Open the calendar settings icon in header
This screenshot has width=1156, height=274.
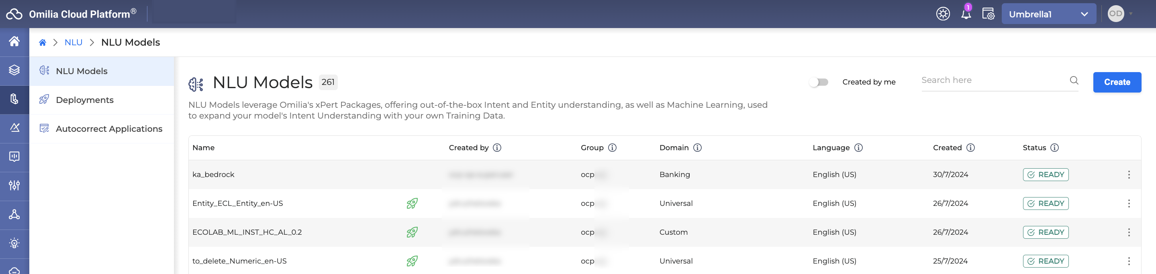(x=988, y=14)
